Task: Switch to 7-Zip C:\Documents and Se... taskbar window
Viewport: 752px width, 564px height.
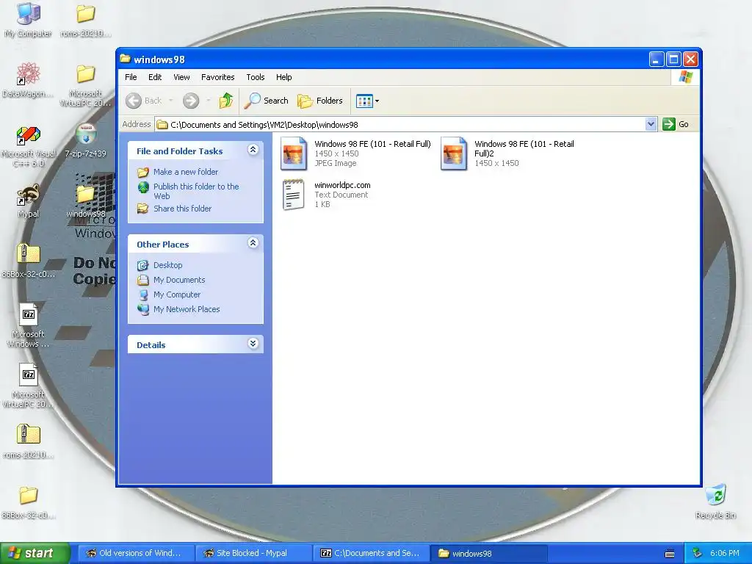Action: 371,553
